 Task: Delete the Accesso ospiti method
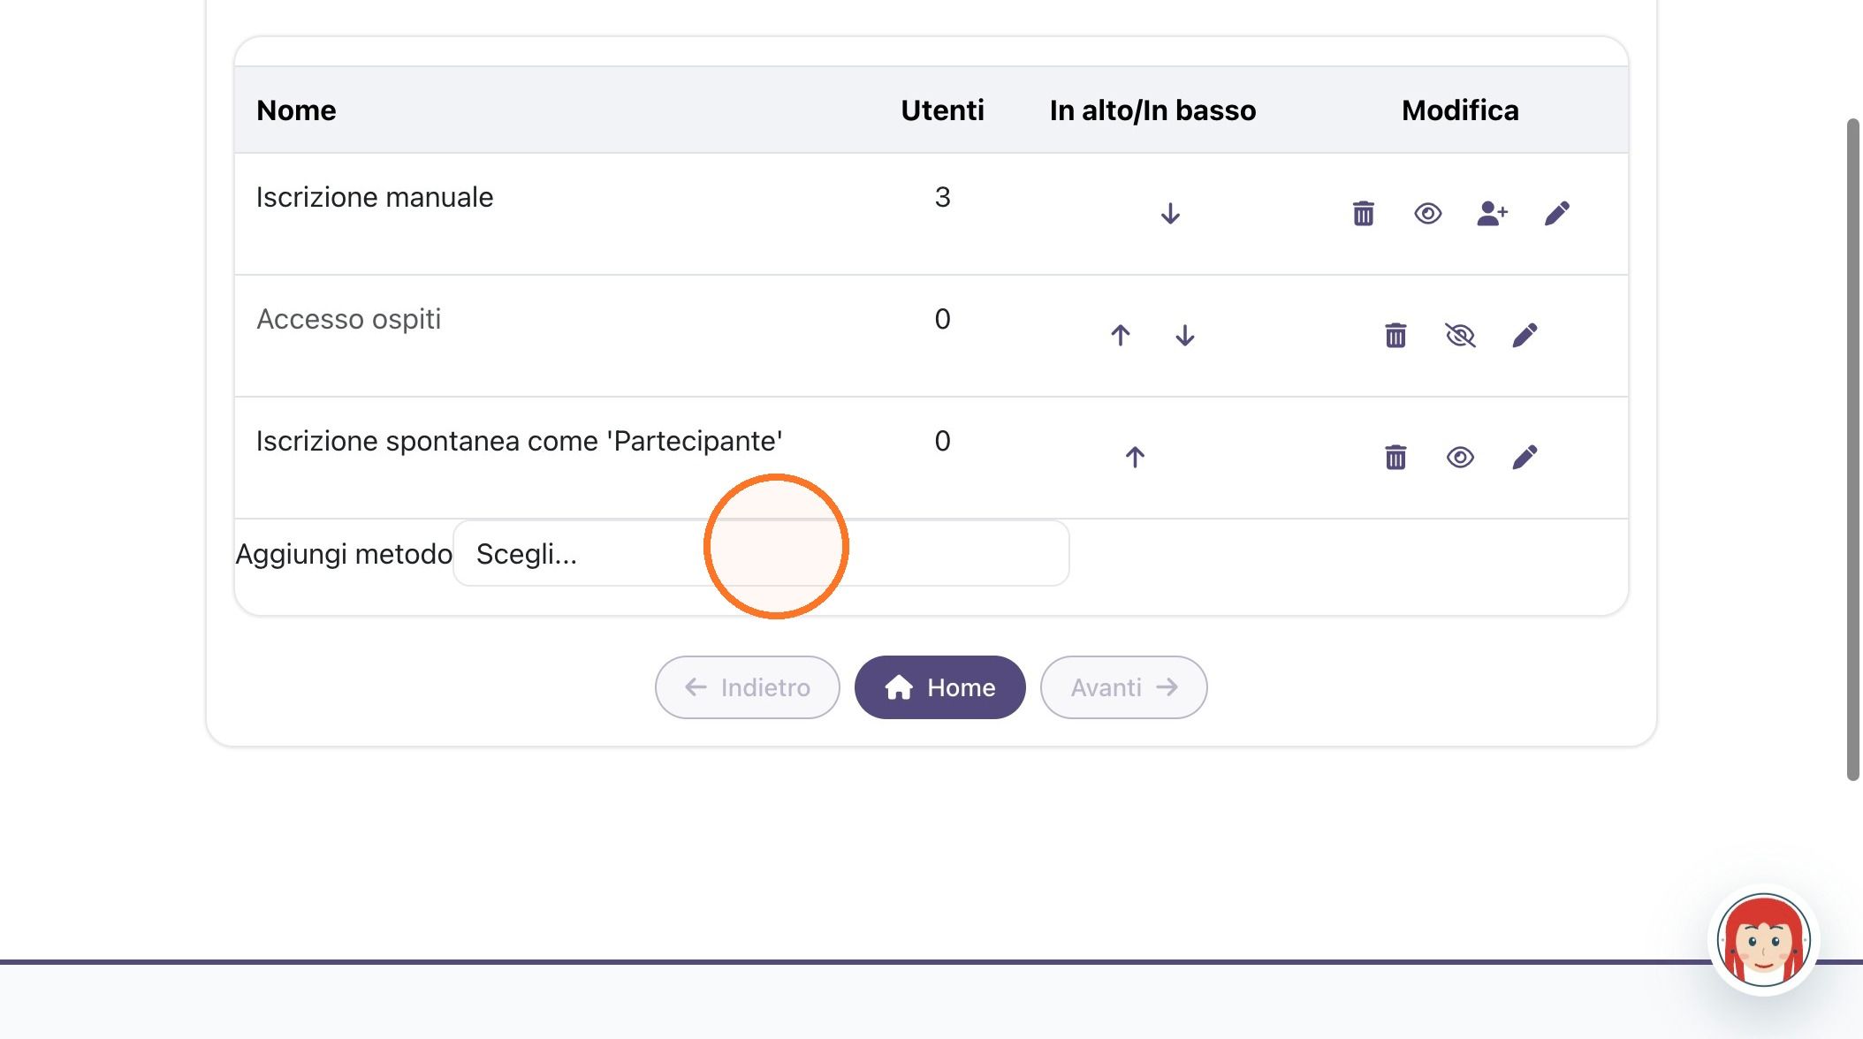coord(1395,335)
